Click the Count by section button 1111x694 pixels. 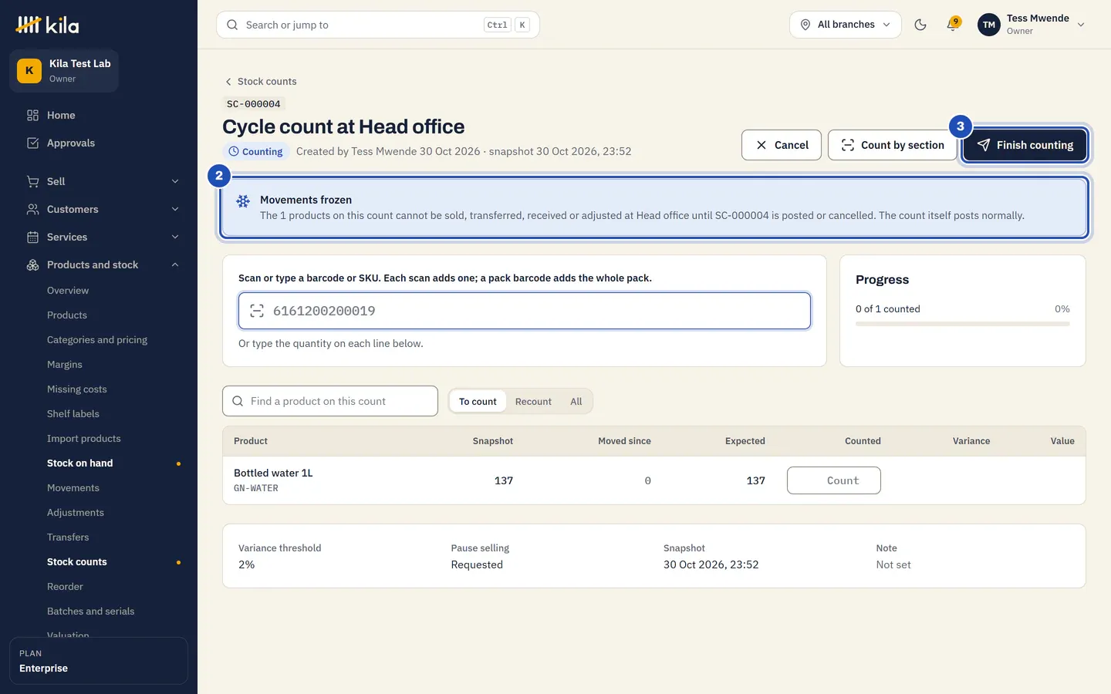click(x=893, y=145)
